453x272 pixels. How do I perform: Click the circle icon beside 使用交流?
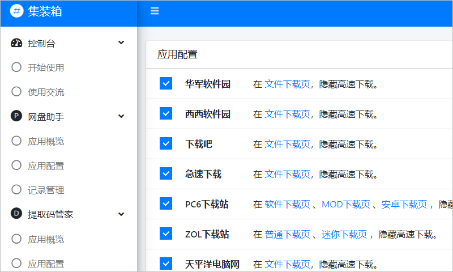click(x=16, y=91)
